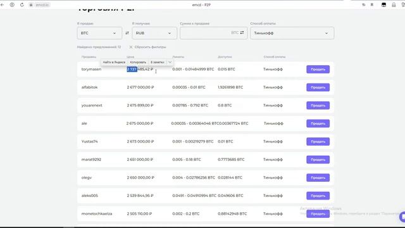Click the price 2 505 110,00 ₽
Screen dimensions: 405x228
139,214
